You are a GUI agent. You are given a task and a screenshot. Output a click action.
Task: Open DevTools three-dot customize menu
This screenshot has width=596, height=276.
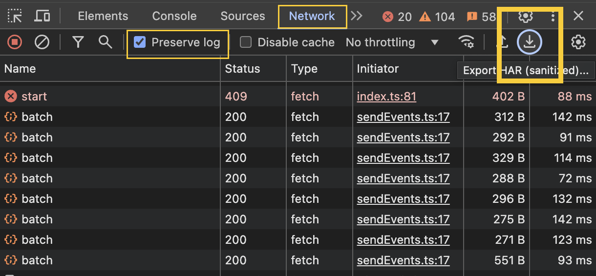[553, 17]
